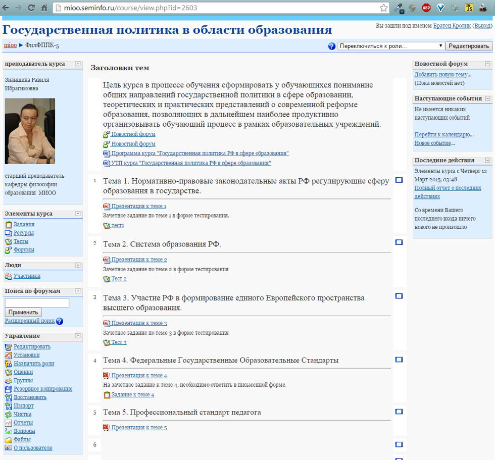Open the JS extension icon in toolbar

469,8
